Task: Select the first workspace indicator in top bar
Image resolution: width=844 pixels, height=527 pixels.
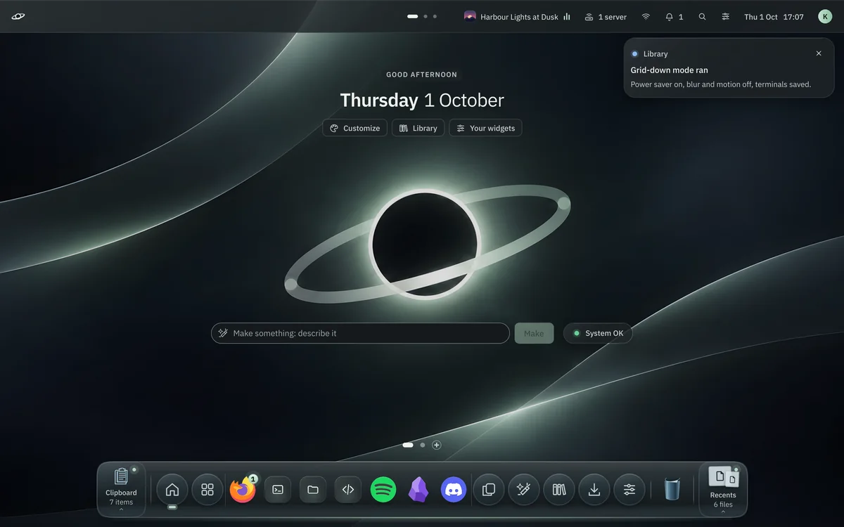Action: [413, 16]
